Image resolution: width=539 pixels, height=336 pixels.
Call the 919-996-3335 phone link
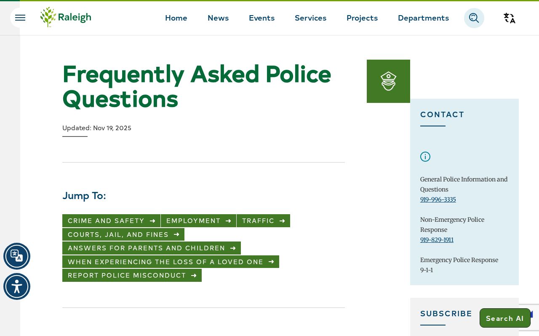click(x=438, y=199)
